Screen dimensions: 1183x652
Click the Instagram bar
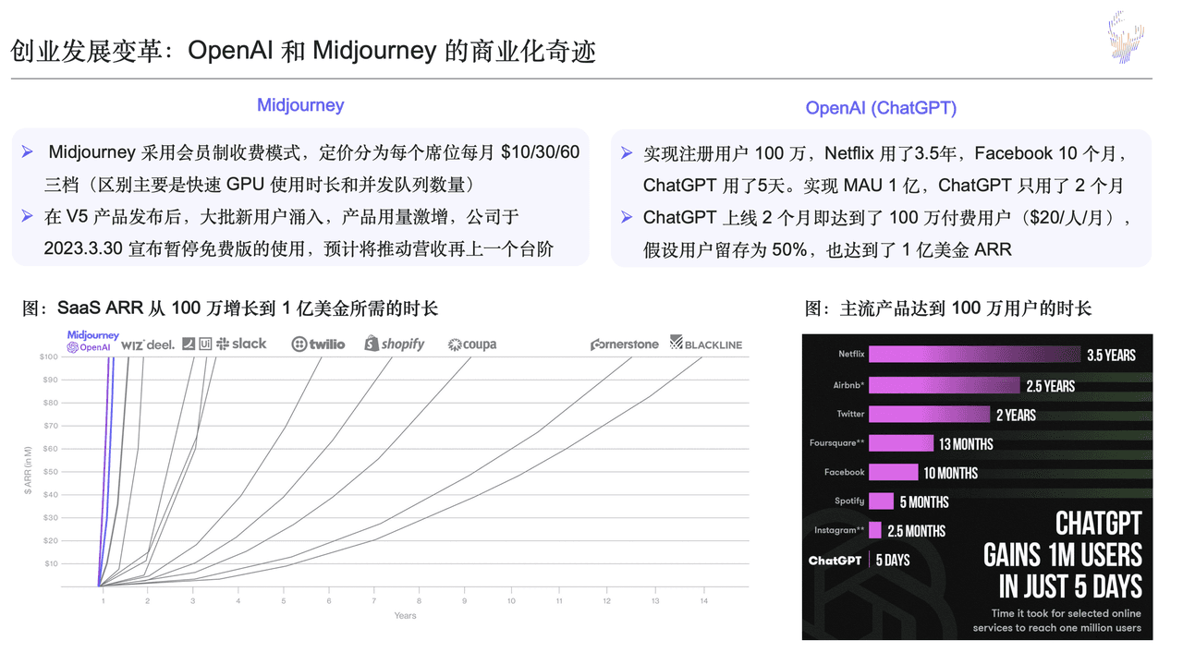pyautogui.click(x=875, y=530)
